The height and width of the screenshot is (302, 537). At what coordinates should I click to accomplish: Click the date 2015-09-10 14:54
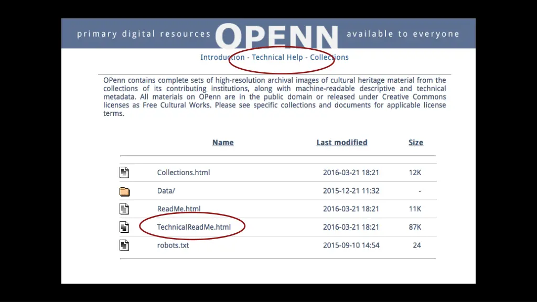351,245
